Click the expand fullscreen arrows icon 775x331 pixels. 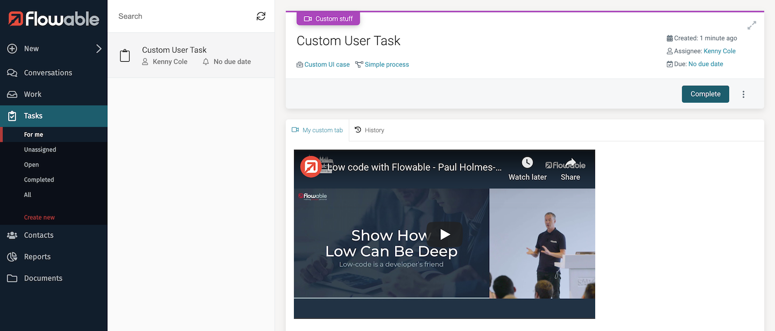click(x=752, y=25)
